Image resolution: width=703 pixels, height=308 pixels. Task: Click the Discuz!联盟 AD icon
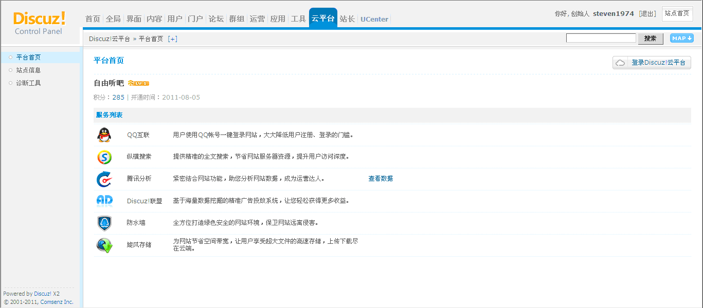coord(104,201)
